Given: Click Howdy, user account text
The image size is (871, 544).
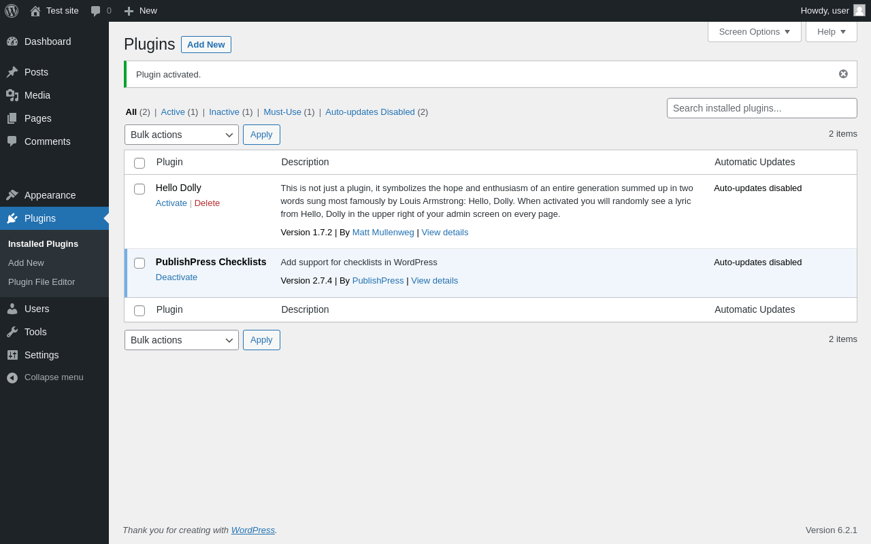Looking at the screenshot, I should click(825, 11).
